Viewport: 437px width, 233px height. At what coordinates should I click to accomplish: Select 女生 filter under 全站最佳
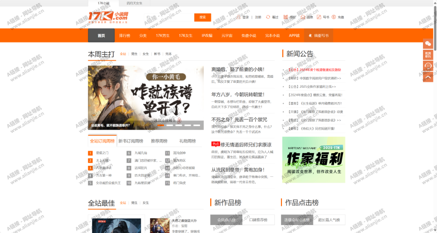point(146,203)
